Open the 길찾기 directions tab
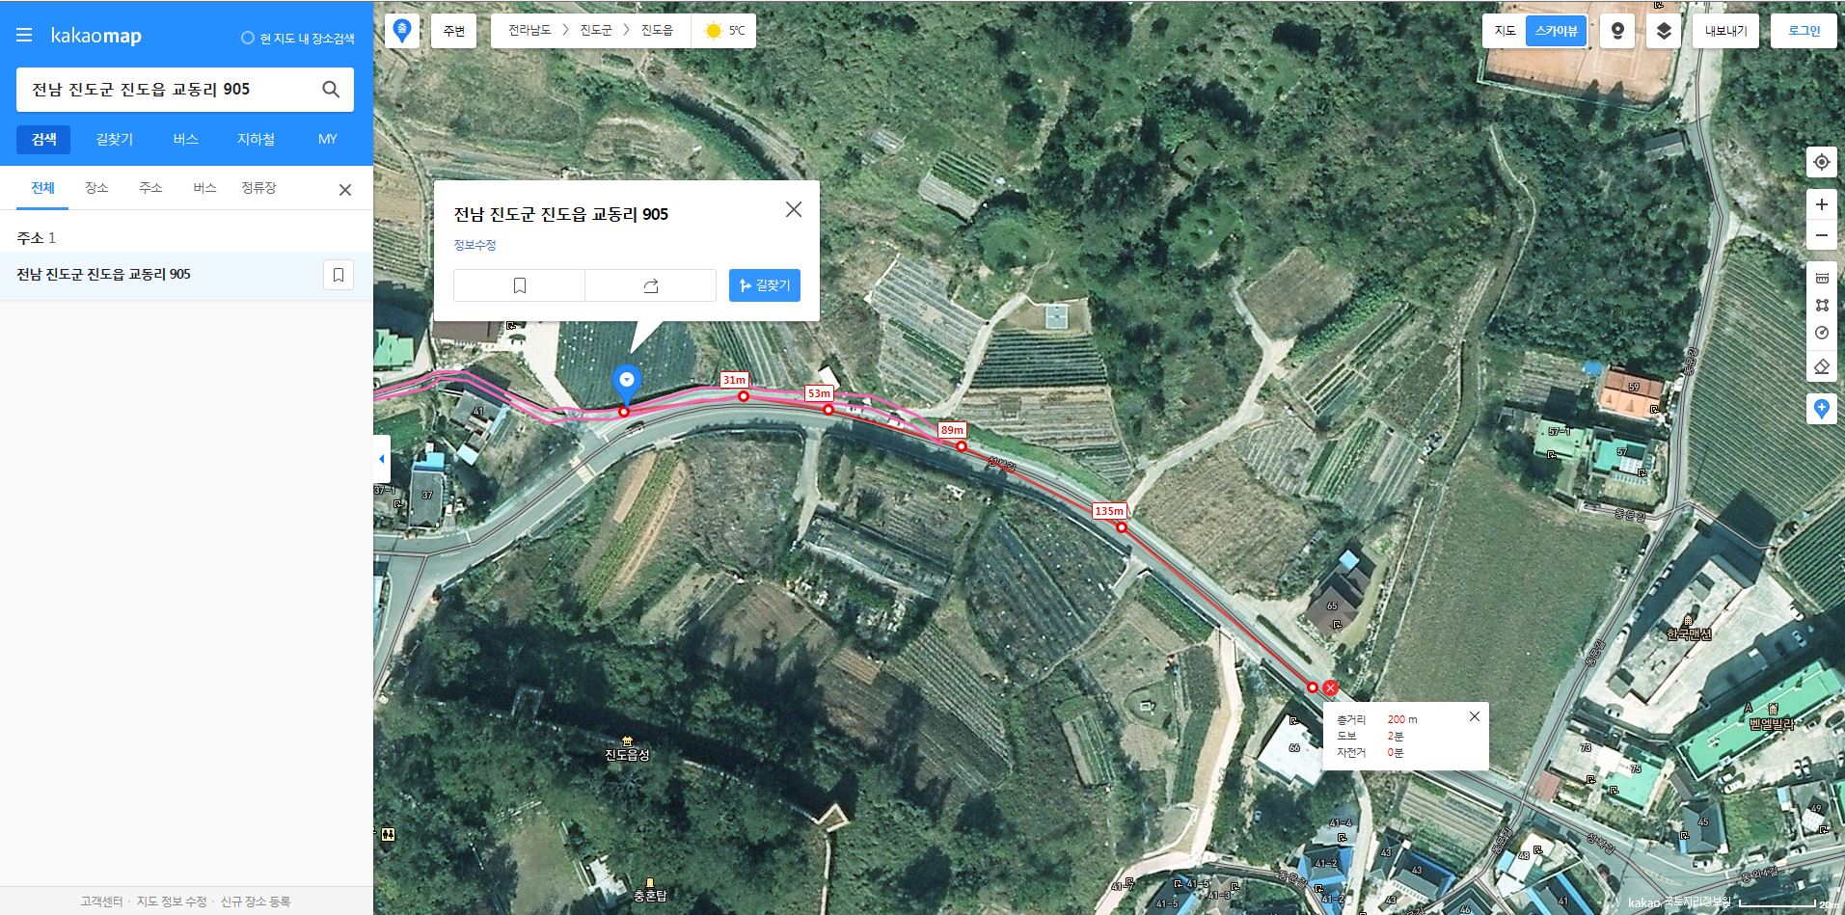Screen dimensions: 1845x915 click(x=115, y=140)
